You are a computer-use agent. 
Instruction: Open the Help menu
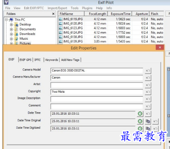click(x=99, y=8)
